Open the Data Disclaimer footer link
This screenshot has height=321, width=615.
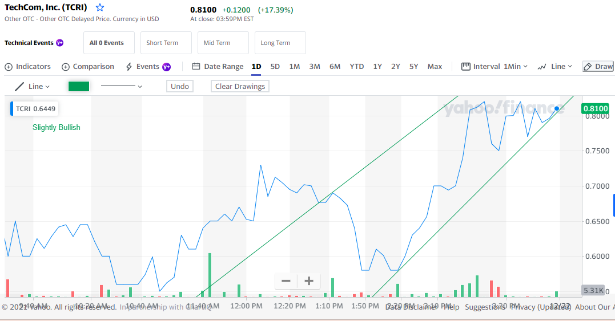click(412, 307)
